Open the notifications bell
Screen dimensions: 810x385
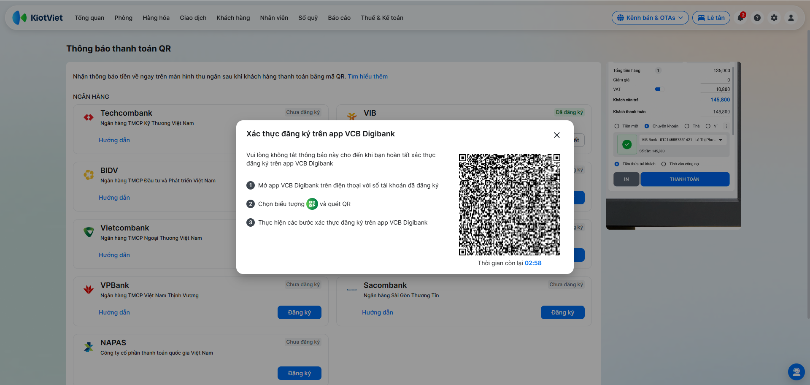740,18
